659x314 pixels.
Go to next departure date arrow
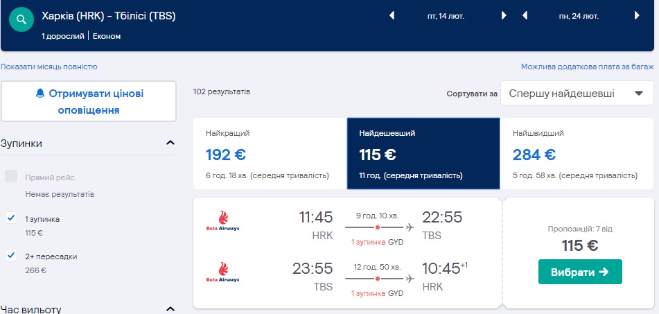[504, 15]
